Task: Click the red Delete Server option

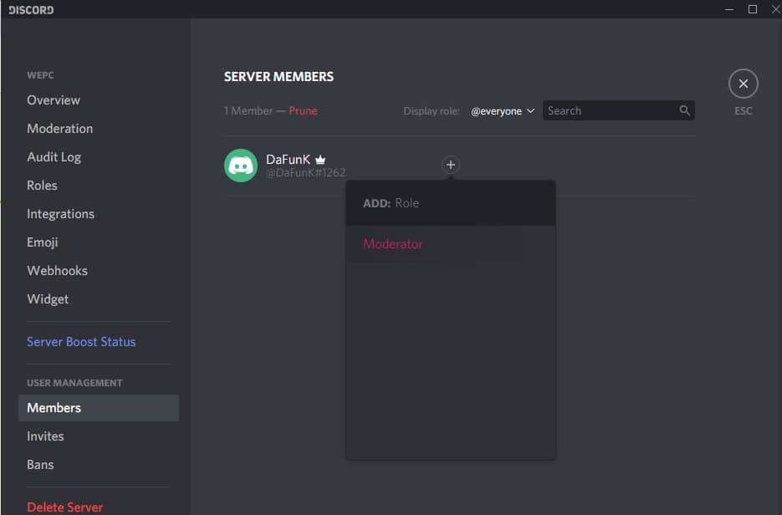Action: click(x=65, y=507)
